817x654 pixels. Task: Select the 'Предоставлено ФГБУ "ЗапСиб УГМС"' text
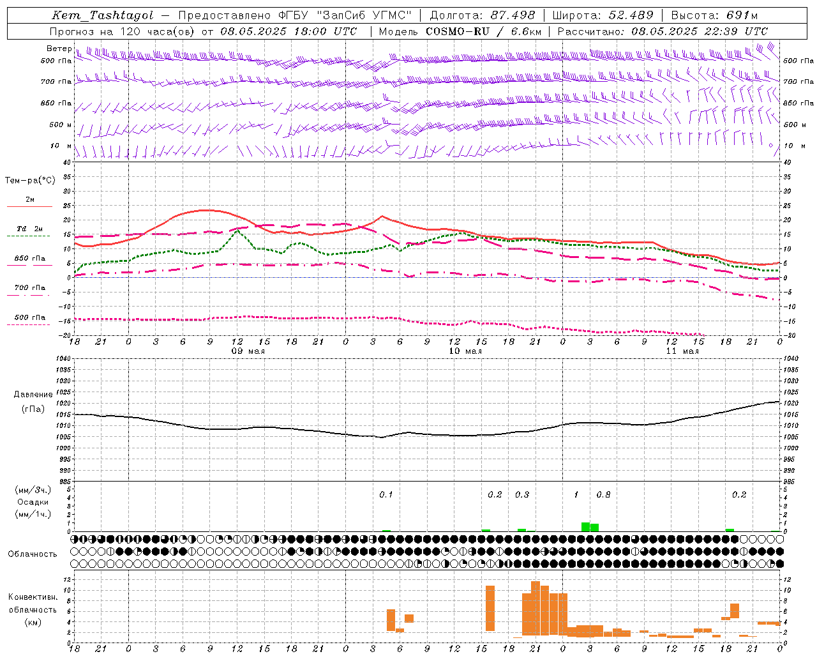coord(295,15)
